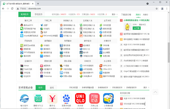Open ranking item Origin下载加速器 V1.0
The width and height of the screenshot is (170, 109).
(137, 71)
